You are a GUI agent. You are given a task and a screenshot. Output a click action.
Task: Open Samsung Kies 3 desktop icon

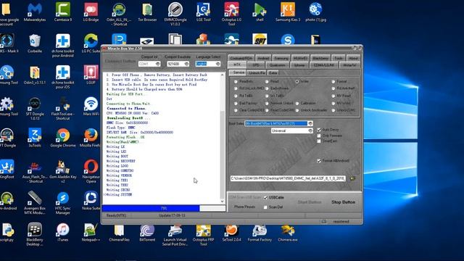click(x=288, y=12)
